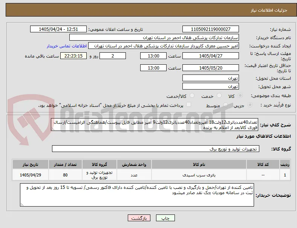Click the price validity date 1405/05/20

tap(210, 68)
